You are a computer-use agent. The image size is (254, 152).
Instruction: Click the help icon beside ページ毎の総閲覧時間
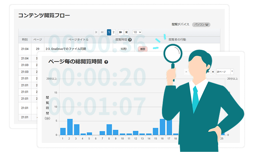[x=106, y=62]
